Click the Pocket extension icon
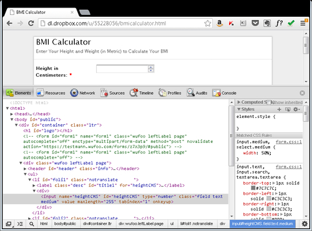The height and width of the screenshot is (231, 312). tap(255, 23)
